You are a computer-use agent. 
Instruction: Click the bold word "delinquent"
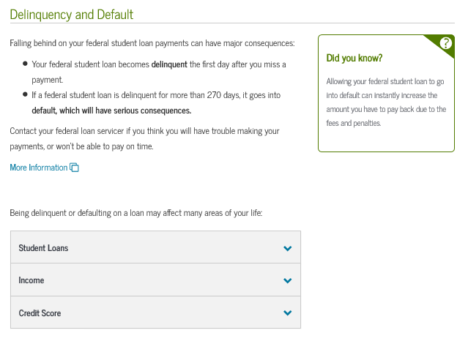point(169,64)
